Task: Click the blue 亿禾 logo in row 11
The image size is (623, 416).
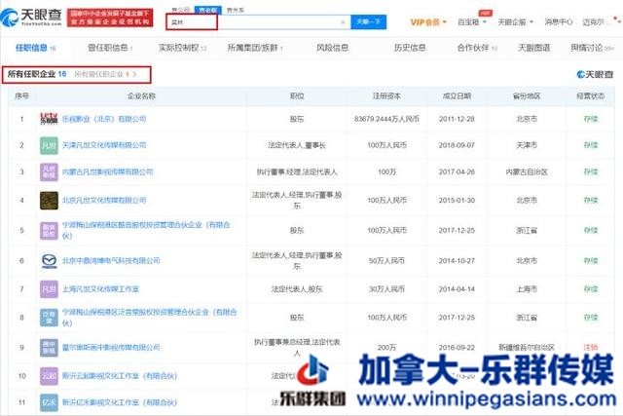Action: [x=49, y=402]
